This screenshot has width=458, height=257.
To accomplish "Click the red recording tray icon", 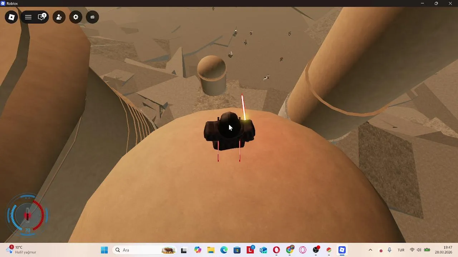I will tap(381, 251).
